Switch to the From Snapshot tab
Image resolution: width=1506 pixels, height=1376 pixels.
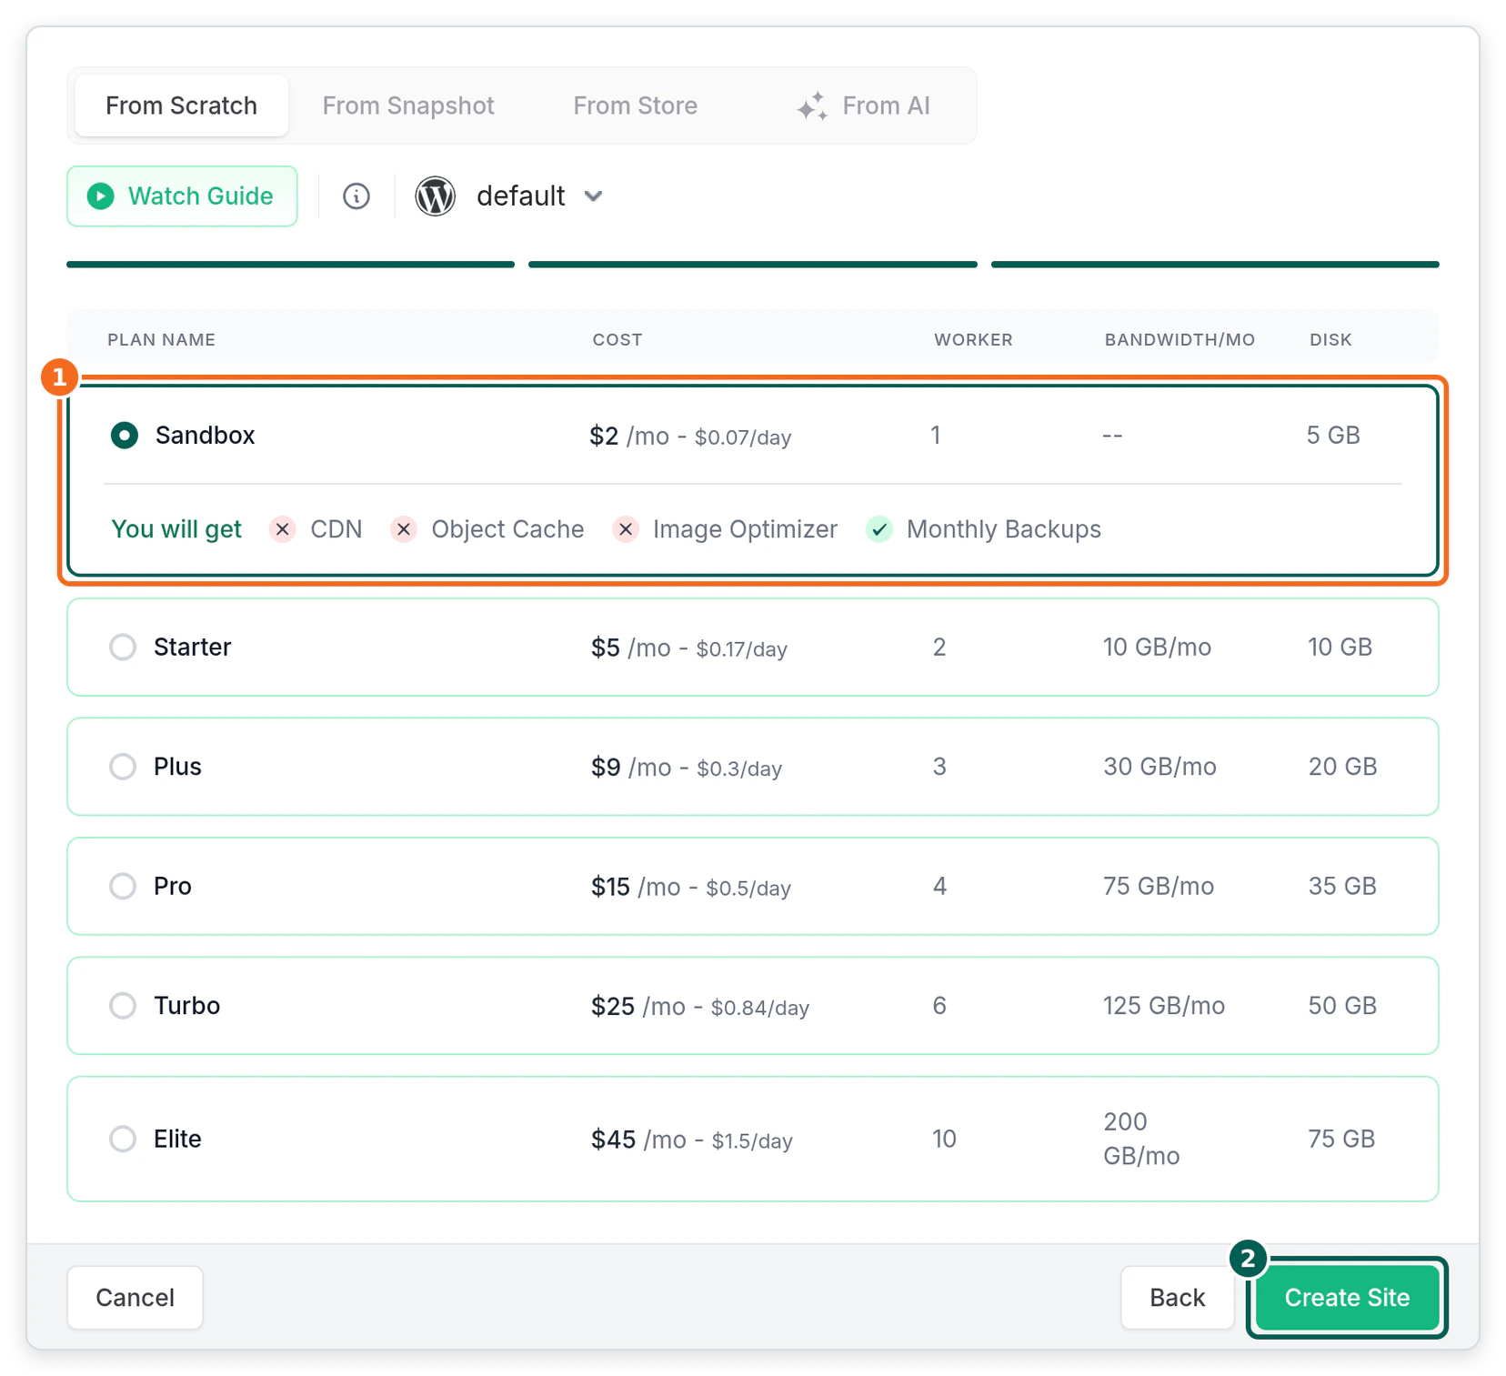click(x=408, y=106)
